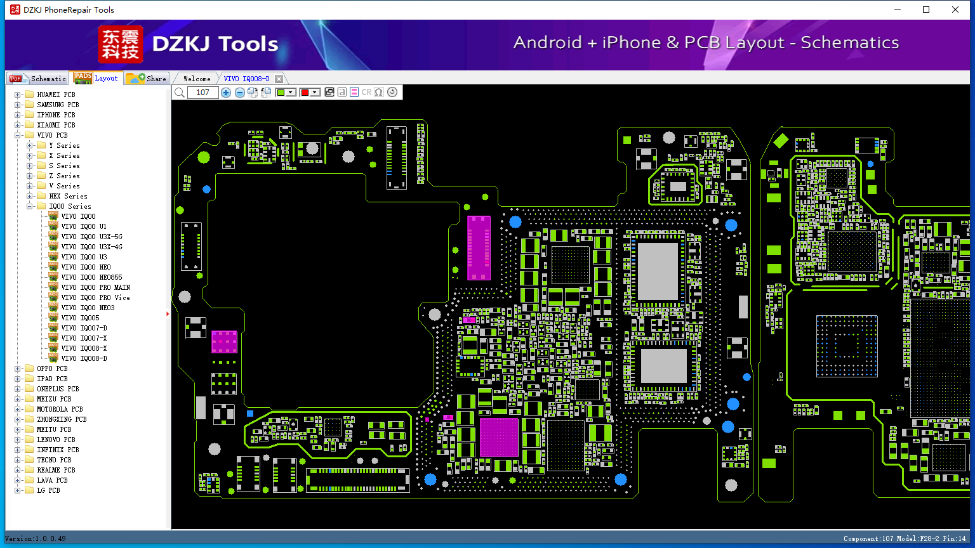Viewport: 975px width, 548px height.
Task: Open the VIVO IQOO7-D layout
Action: click(84, 328)
